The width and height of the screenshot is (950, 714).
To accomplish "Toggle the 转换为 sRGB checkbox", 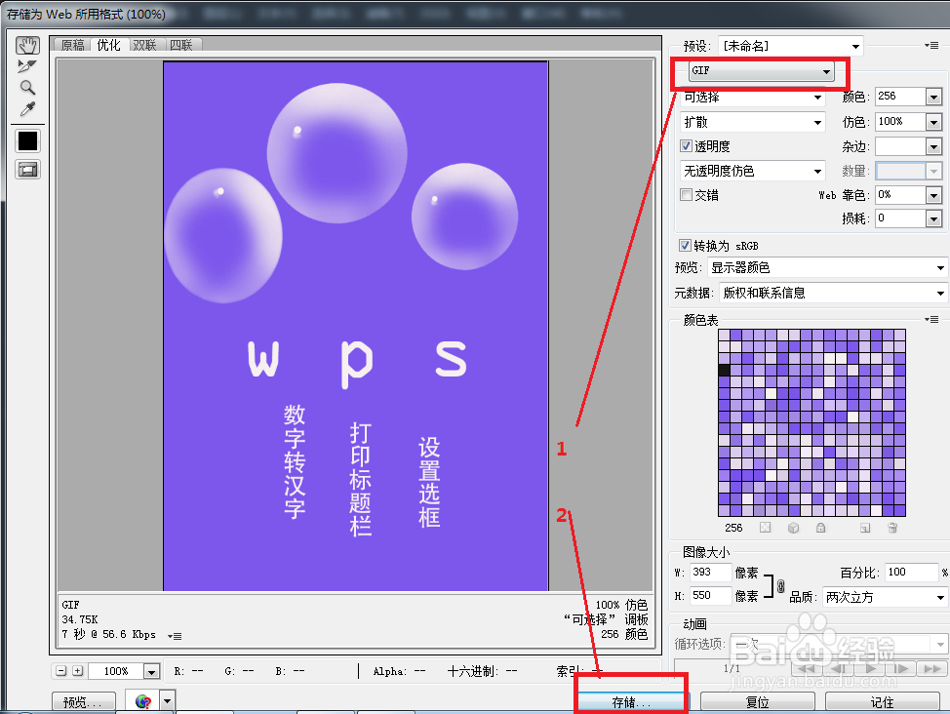I will [x=685, y=246].
